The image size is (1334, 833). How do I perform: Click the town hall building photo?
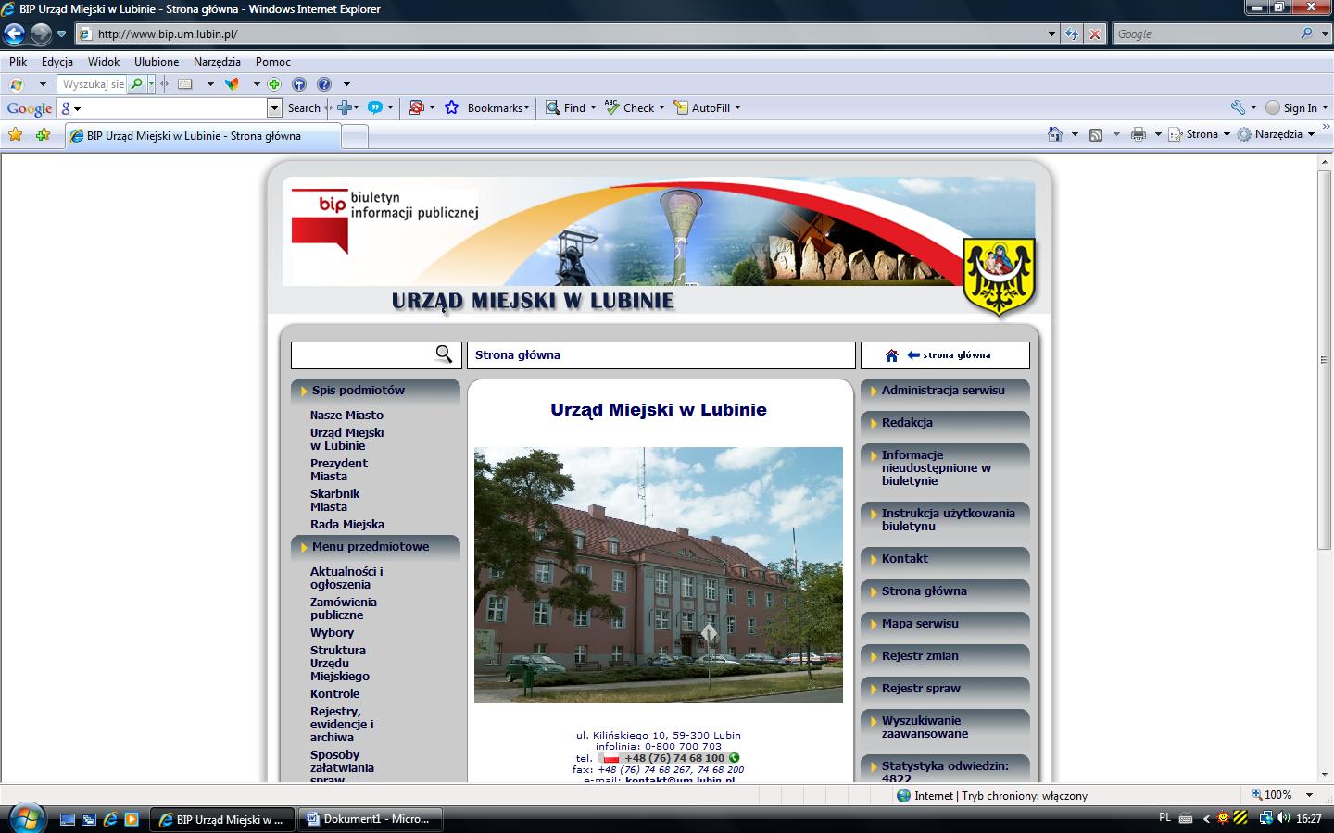(x=659, y=576)
